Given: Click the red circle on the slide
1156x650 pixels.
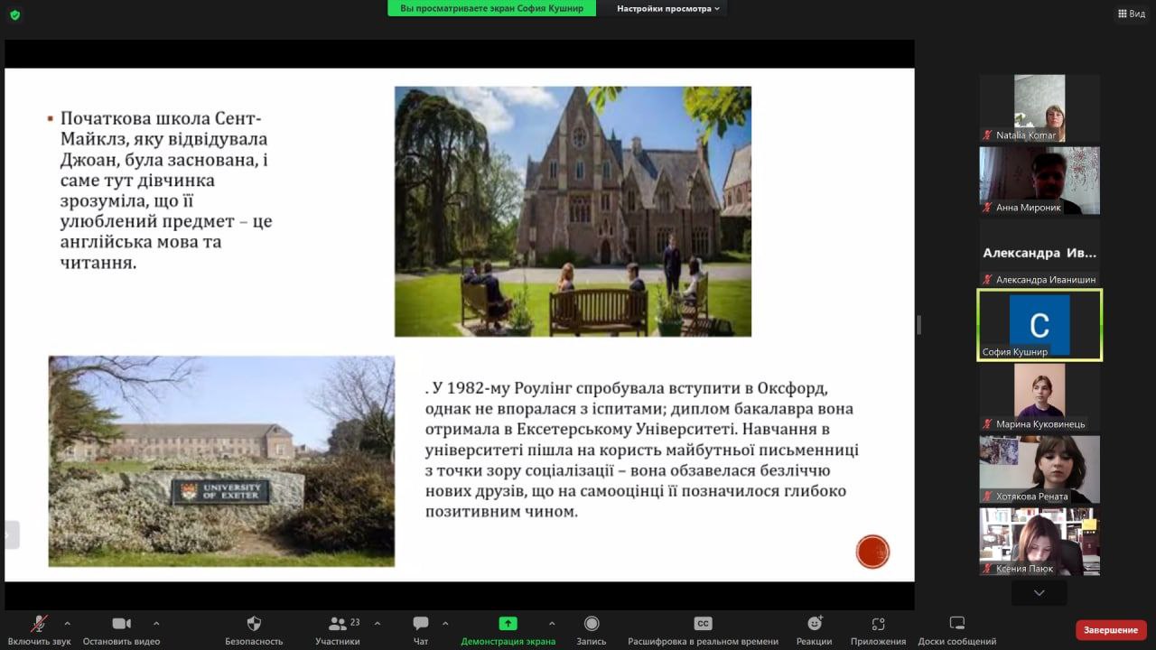Looking at the screenshot, I should (x=872, y=551).
